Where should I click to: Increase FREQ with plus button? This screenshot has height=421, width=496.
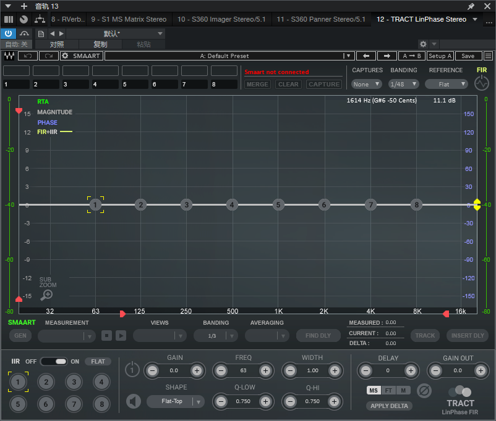coord(265,370)
